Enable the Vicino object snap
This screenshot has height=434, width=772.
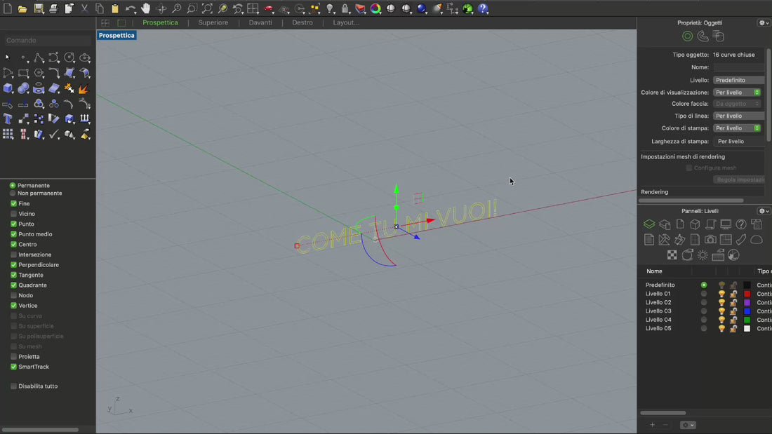pyautogui.click(x=13, y=214)
